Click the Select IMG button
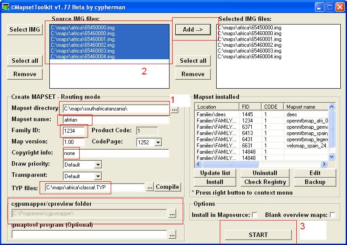347x245 pixels. point(25,29)
